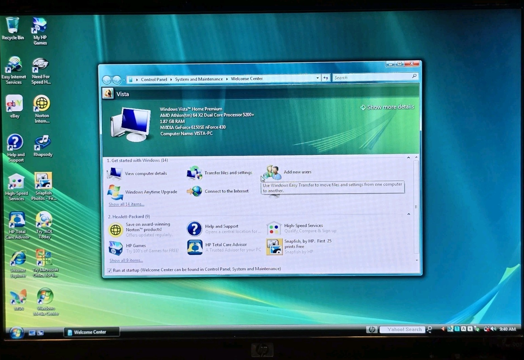Expand breadcrumb arrow after Control Panel

pos(171,79)
